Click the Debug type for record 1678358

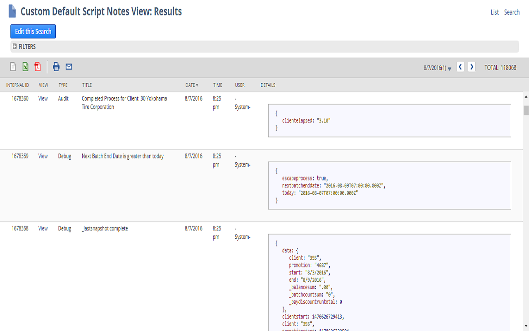64,228
